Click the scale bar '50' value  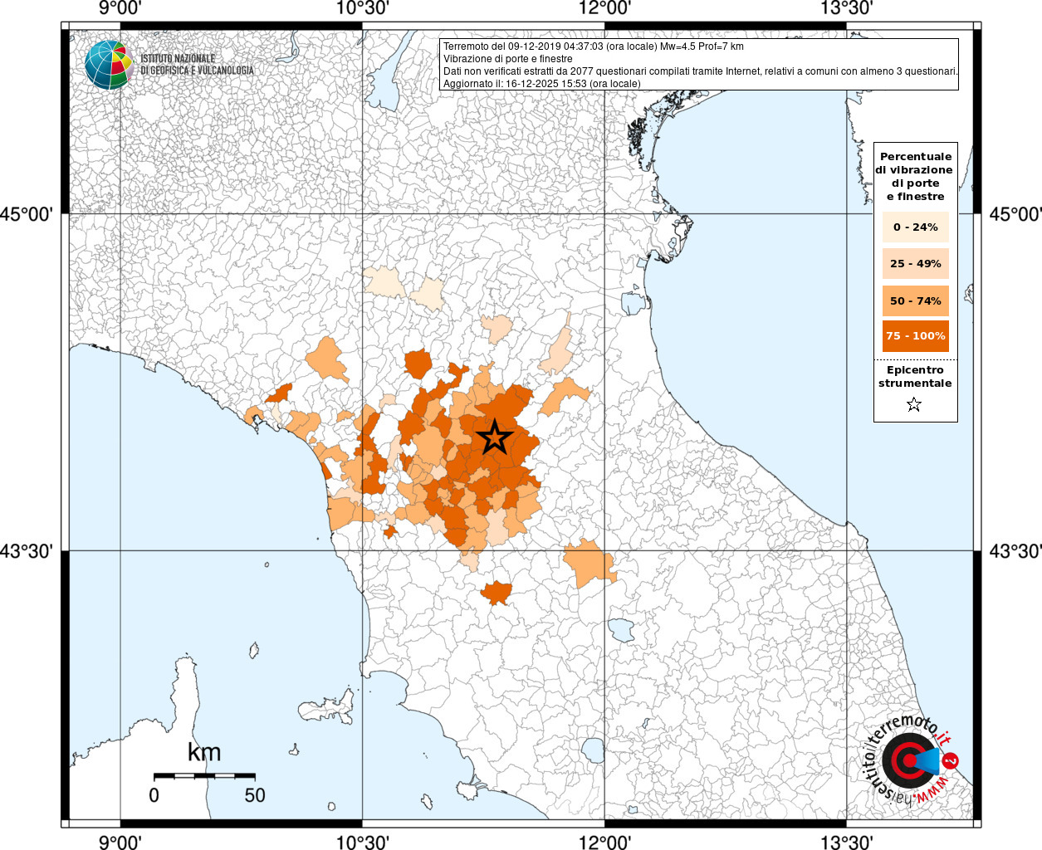pyautogui.click(x=255, y=795)
